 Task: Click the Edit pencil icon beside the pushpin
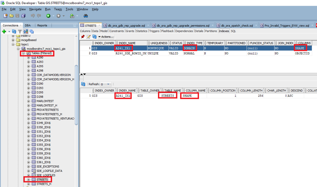(89, 37)
